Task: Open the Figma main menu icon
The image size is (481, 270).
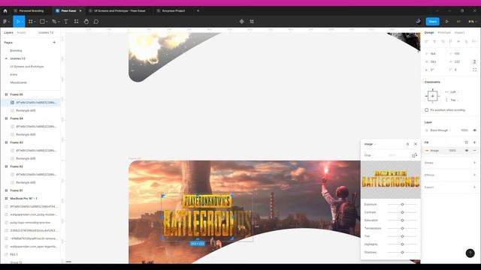Action: 5,22
